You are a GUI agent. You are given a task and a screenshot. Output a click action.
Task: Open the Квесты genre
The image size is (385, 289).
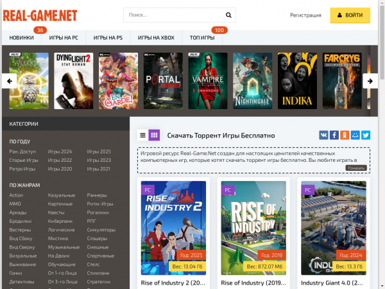[56, 213]
